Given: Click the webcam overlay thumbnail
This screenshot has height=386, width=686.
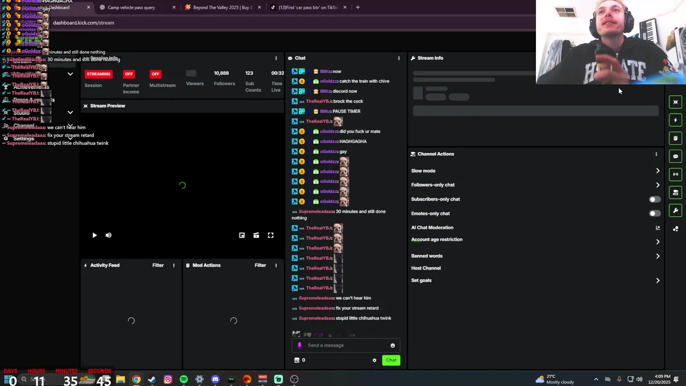Looking at the screenshot, I should click(x=611, y=42).
